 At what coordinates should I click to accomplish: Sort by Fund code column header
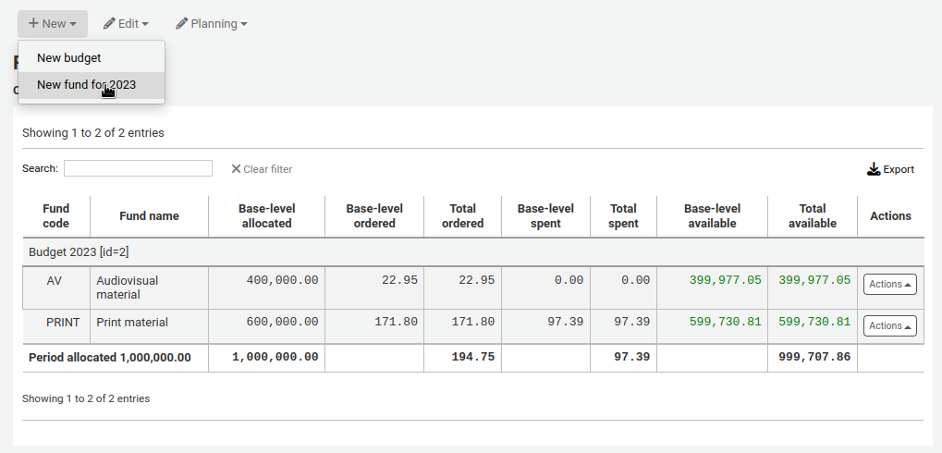[x=56, y=215]
